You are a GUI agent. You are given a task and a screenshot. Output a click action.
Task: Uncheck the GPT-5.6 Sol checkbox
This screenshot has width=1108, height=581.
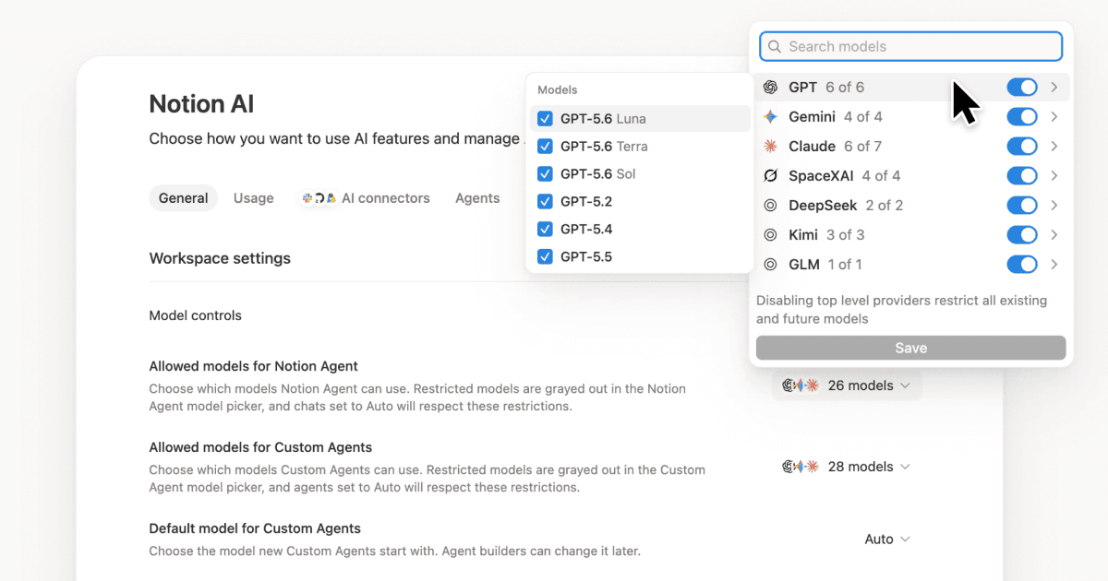(545, 174)
